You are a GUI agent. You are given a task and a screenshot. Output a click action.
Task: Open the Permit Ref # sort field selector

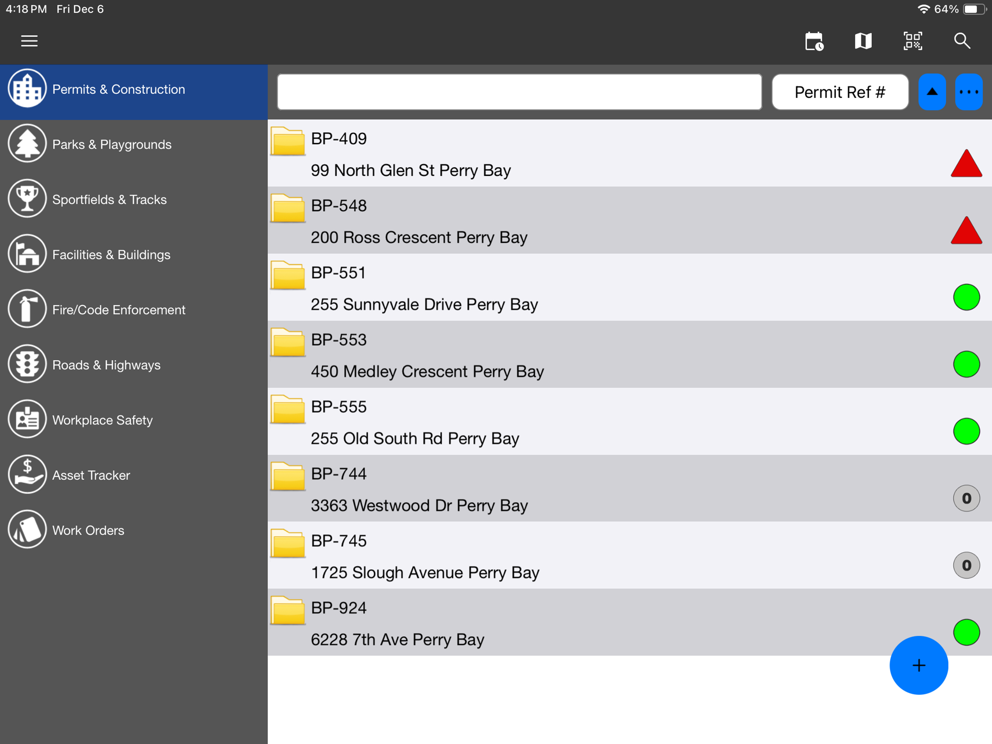click(x=840, y=92)
